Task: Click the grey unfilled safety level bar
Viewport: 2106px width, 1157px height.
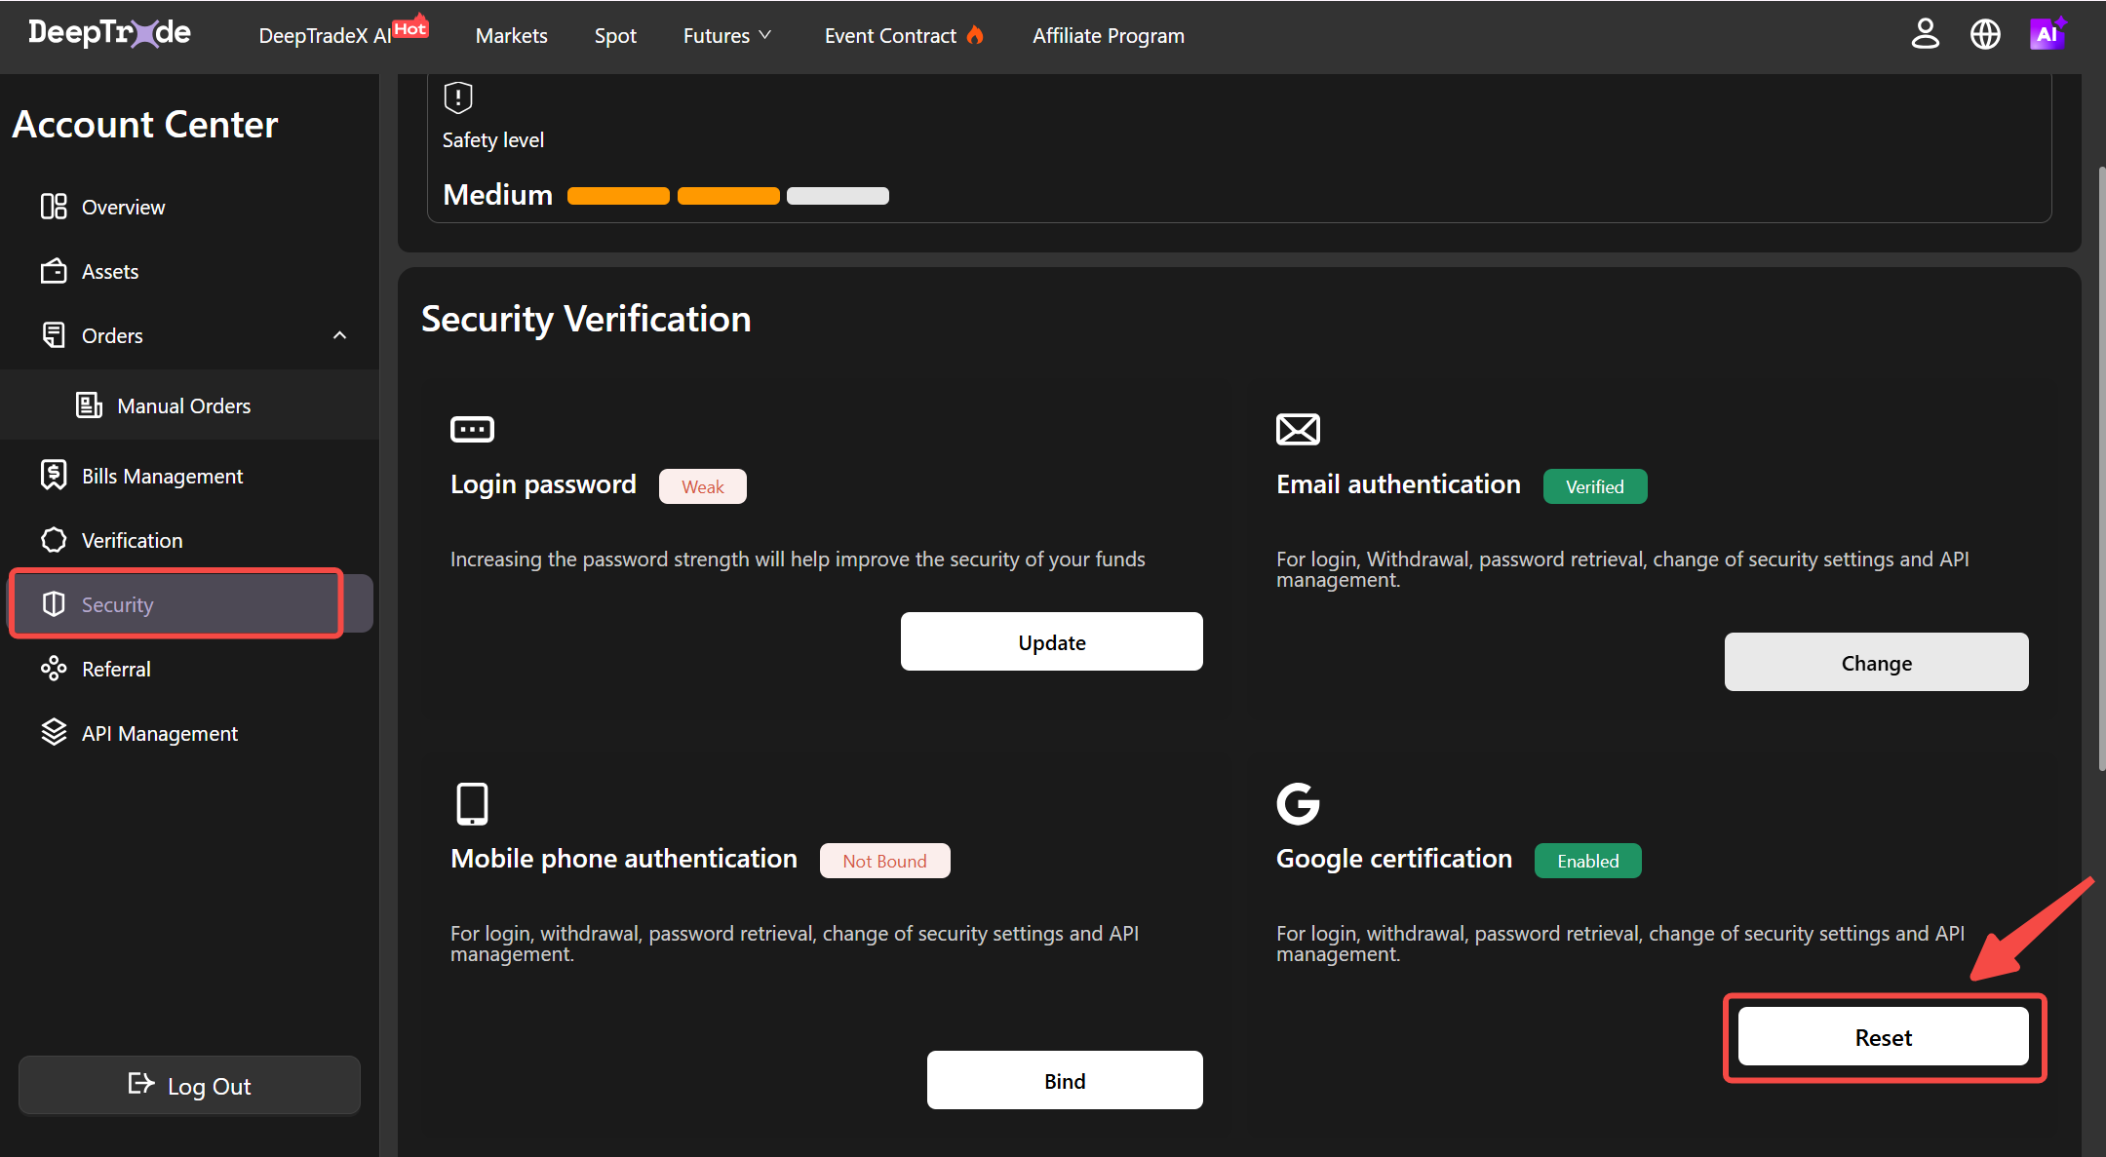Action: (x=838, y=196)
